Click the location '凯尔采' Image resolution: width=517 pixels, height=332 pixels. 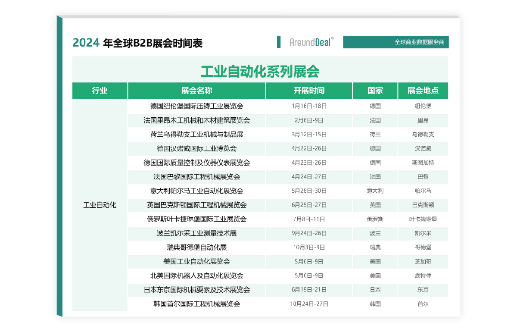[423, 233]
